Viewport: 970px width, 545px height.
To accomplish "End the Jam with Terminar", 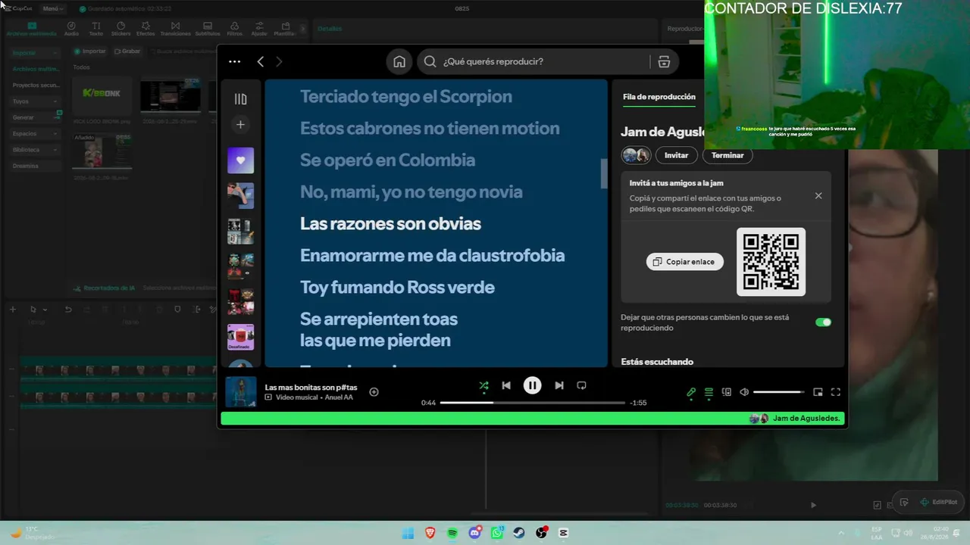I will [x=727, y=155].
